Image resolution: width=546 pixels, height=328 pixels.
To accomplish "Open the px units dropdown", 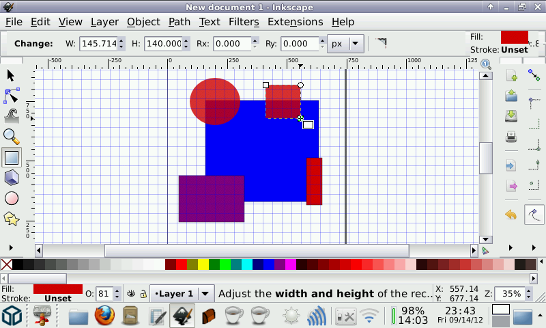I will (x=346, y=44).
